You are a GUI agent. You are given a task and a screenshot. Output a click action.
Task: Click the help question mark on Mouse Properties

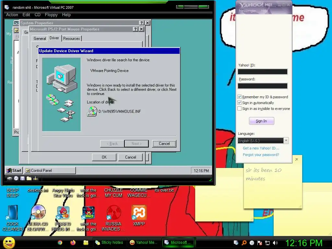135,29
